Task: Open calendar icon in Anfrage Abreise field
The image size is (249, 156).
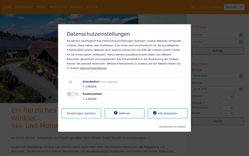Action: [x=241, y=42]
